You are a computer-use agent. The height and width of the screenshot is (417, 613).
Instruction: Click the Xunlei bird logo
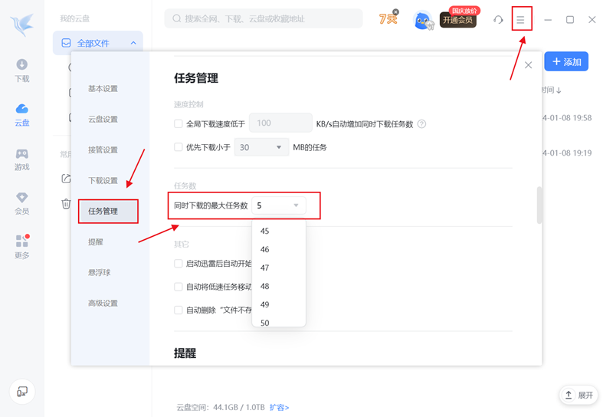tap(22, 25)
